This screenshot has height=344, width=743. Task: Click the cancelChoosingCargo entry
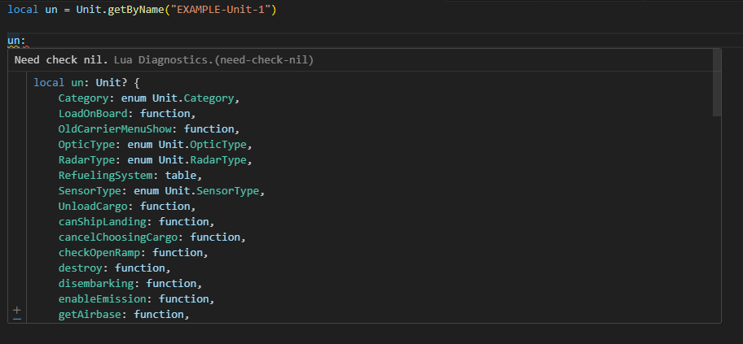[x=118, y=237]
